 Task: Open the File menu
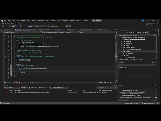pos(5,21)
